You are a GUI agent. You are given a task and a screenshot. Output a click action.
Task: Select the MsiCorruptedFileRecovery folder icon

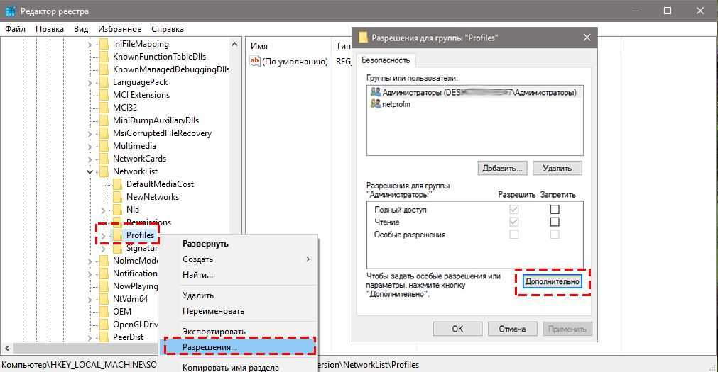click(x=104, y=133)
